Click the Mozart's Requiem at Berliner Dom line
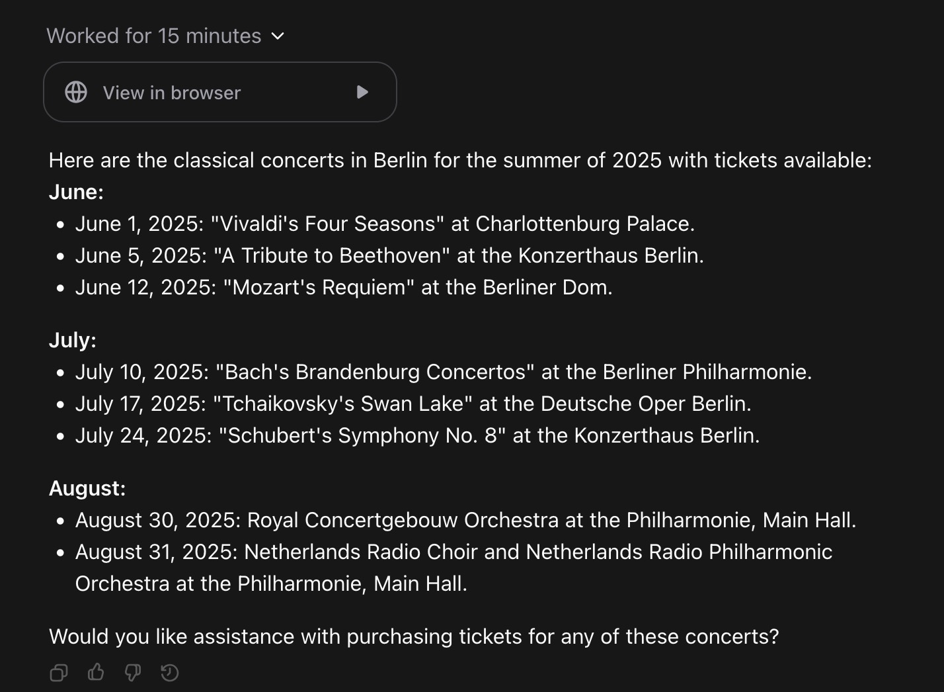944x692 pixels. 344,287
